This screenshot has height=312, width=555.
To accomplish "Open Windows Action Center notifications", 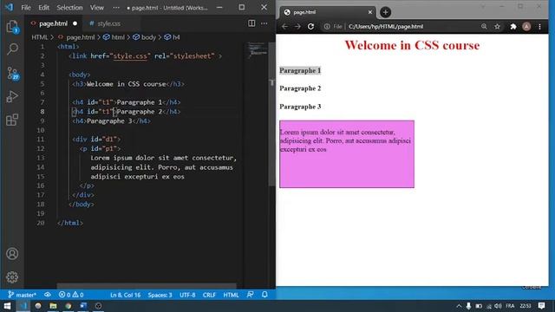I will 541,306.
